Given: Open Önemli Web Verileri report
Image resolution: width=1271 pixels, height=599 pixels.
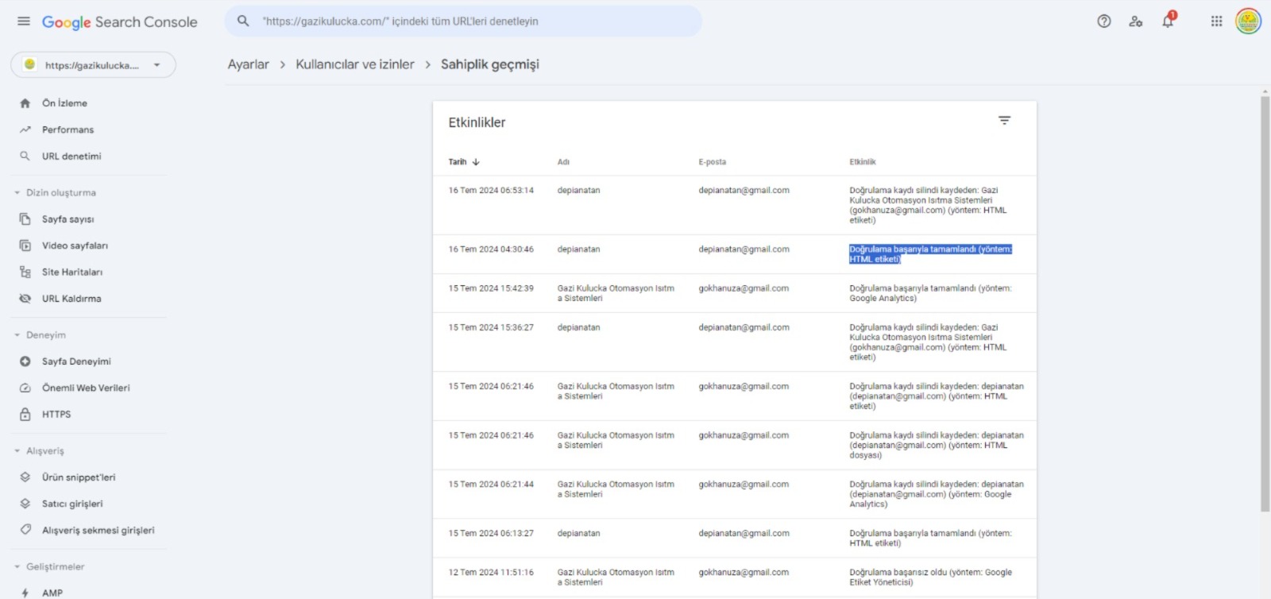Looking at the screenshot, I should pos(86,388).
